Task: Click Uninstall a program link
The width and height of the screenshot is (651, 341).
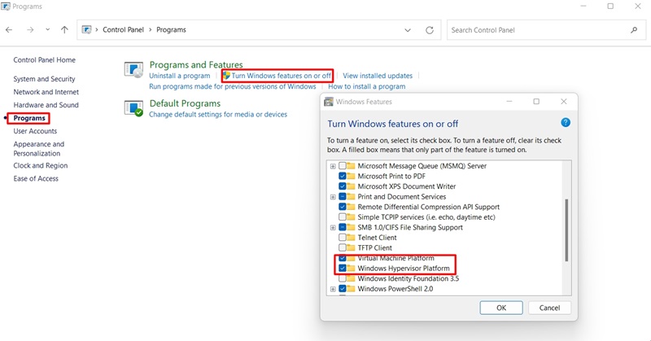Action: coord(179,76)
